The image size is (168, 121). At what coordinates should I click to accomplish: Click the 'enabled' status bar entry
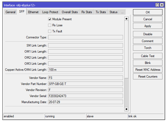point(24,116)
